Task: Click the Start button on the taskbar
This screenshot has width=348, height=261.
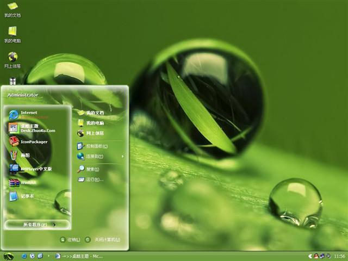Action: [9, 256]
